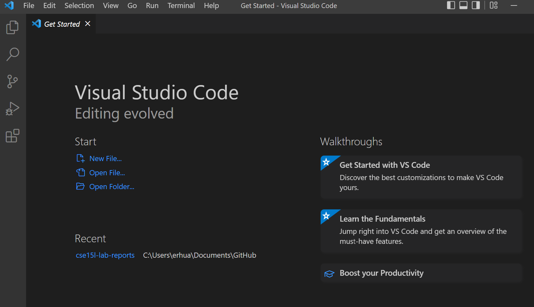Click the Open File icon

81,172
